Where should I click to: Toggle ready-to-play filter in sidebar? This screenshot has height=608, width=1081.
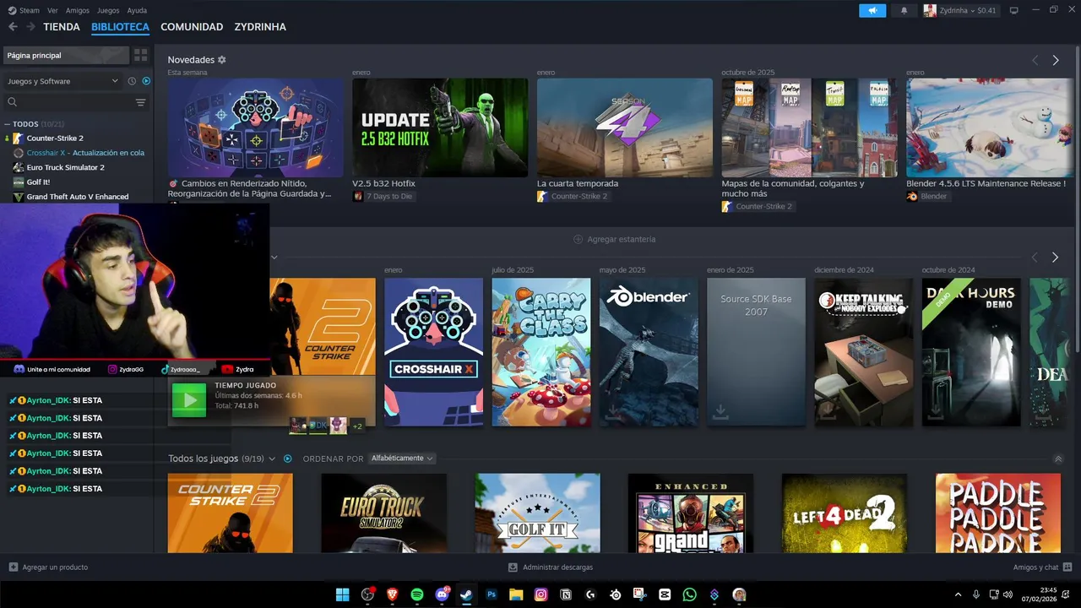coord(146,81)
